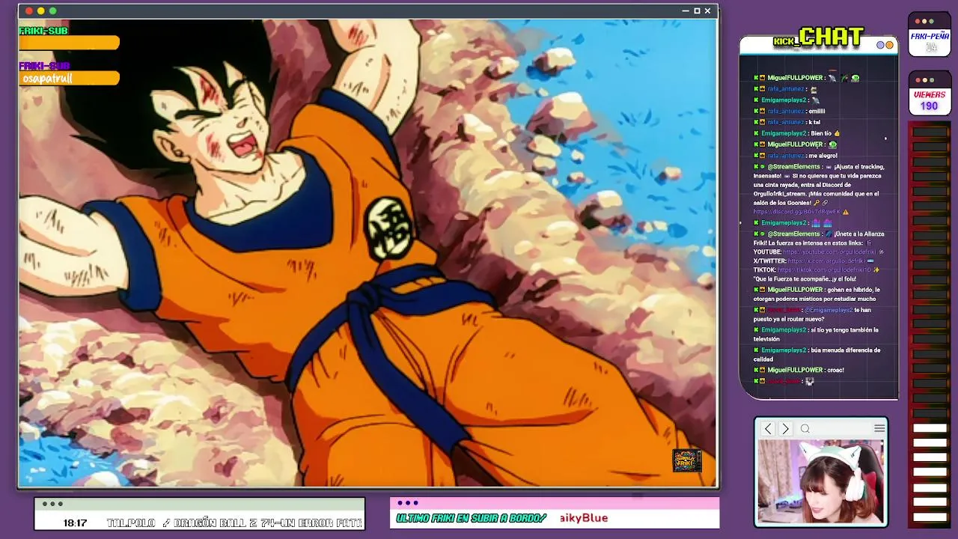Click the topmost FRIKI-SUB label
Screen dimensions: 958x539
point(43,31)
